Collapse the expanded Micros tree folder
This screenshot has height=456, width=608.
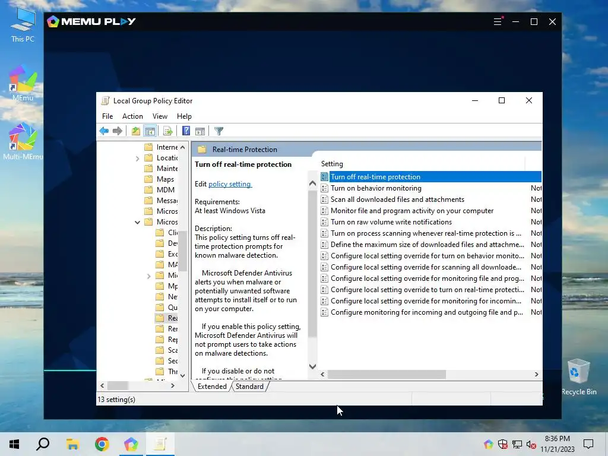click(137, 222)
